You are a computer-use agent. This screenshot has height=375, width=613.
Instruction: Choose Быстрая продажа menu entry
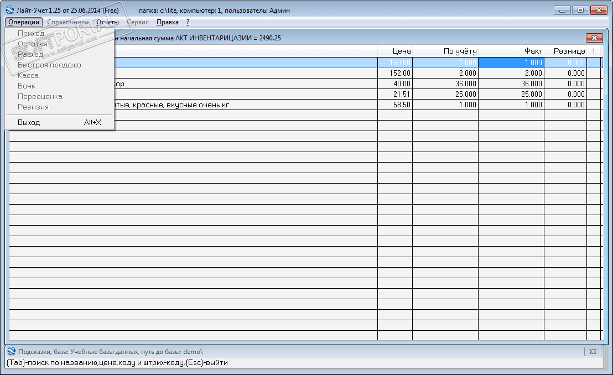point(60,65)
